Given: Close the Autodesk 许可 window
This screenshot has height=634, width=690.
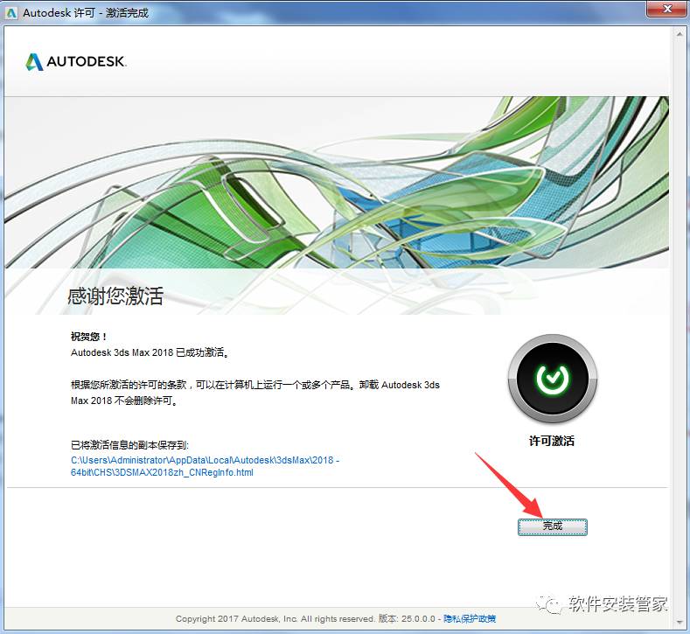Looking at the screenshot, I should pos(666,9).
